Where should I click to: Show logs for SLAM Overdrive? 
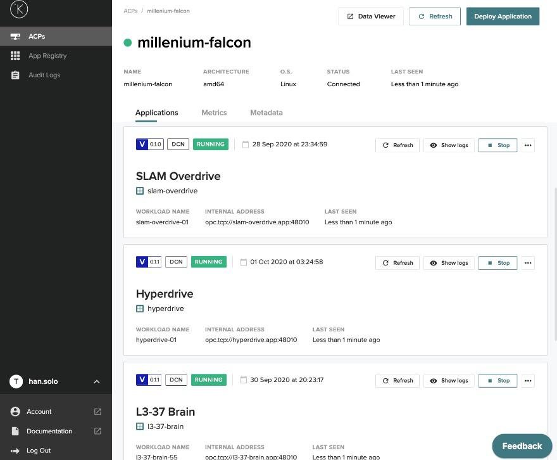click(x=449, y=145)
